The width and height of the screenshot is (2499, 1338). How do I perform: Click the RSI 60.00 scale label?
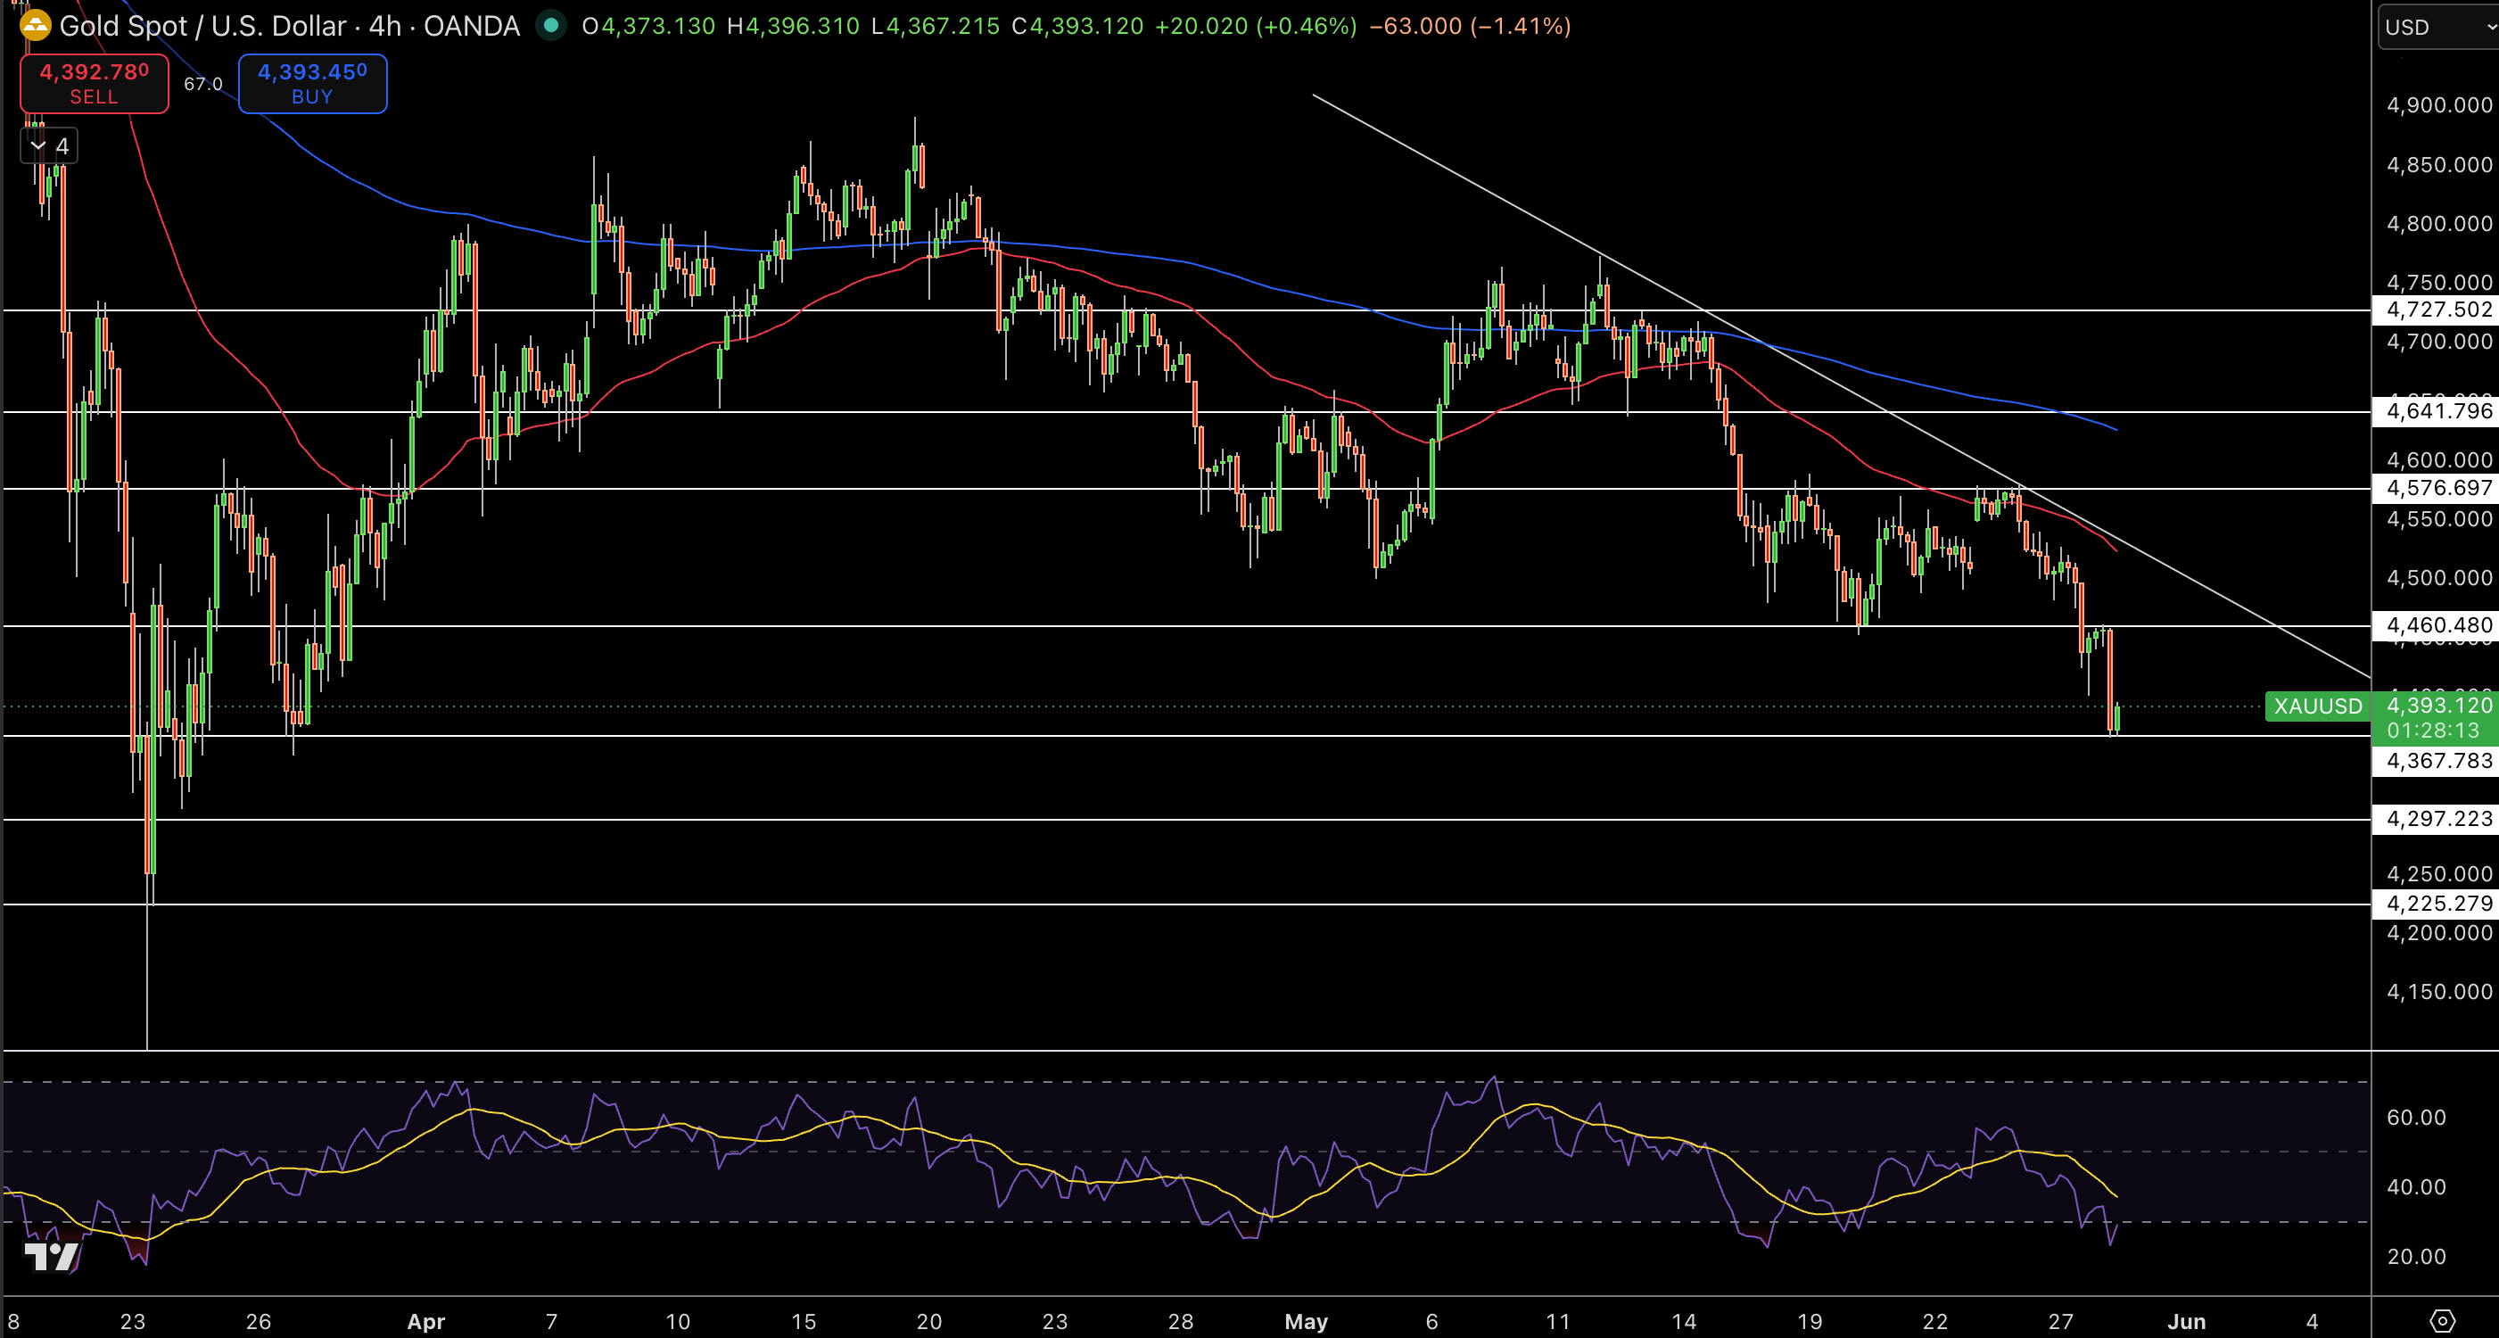(x=2415, y=1117)
